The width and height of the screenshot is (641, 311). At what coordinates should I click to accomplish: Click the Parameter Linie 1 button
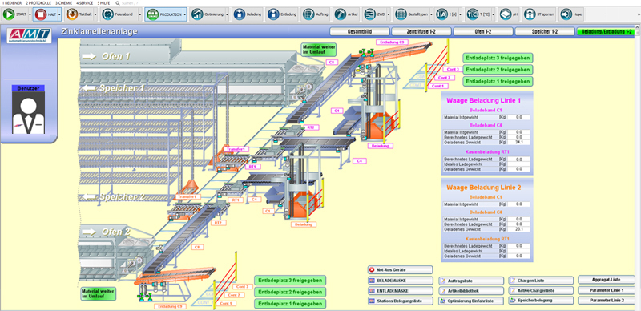click(x=607, y=290)
